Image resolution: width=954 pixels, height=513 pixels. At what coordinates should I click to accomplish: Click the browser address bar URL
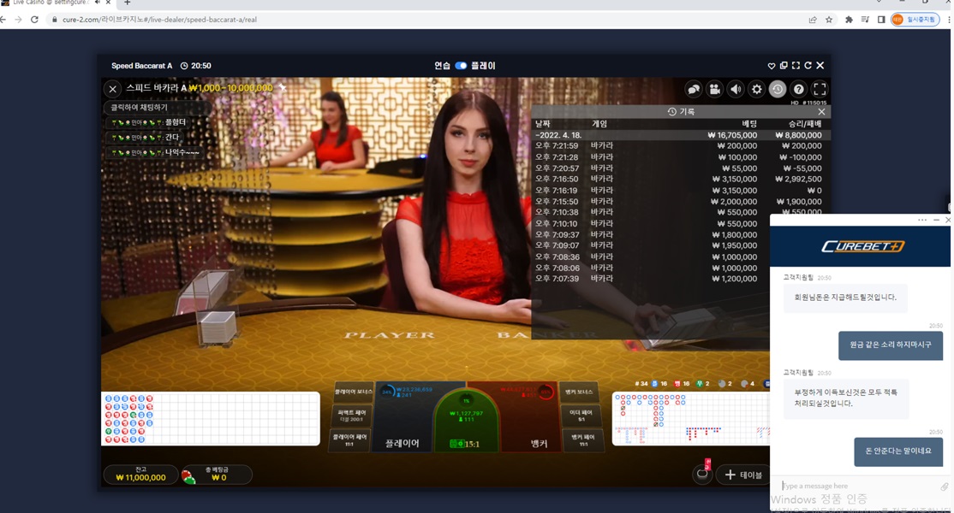point(159,20)
